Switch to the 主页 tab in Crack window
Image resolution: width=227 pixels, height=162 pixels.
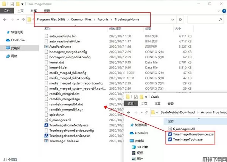144,104
